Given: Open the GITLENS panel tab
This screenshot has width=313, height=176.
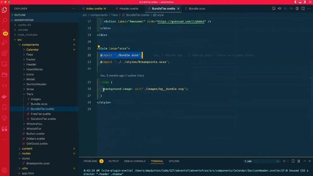Looking at the screenshot, I should [174, 161].
